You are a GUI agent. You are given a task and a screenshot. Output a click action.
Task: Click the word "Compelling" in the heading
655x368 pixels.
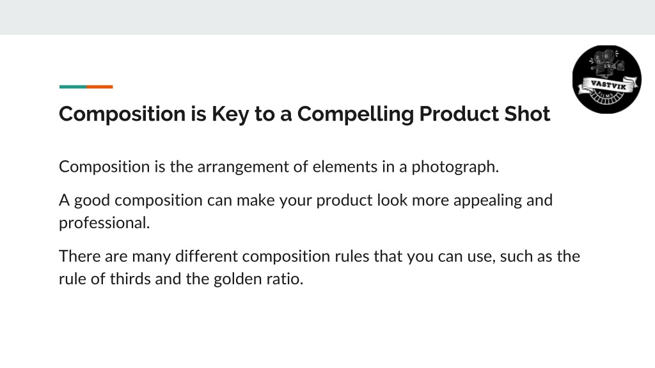click(x=356, y=114)
